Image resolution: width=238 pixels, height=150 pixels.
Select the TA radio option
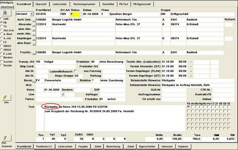point(2,26)
